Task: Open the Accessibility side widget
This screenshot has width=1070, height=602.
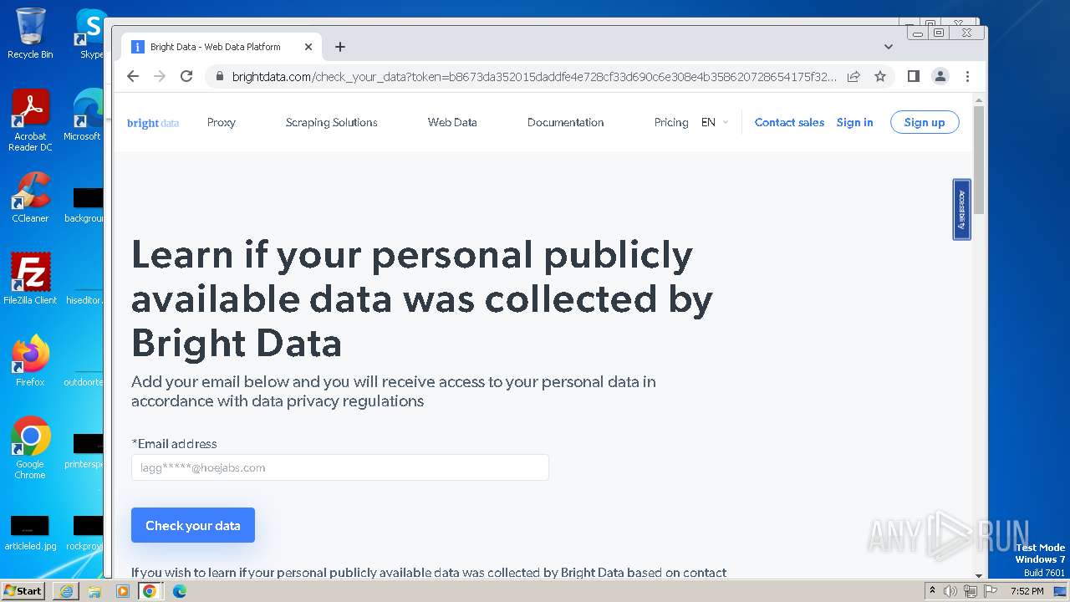Action: [962, 209]
